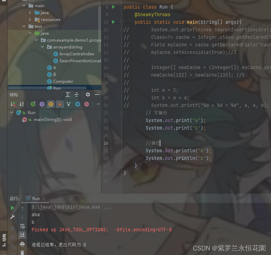Expand the resources folder
The width and height of the screenshot is (271, 255).
click(x=30, y=19)
